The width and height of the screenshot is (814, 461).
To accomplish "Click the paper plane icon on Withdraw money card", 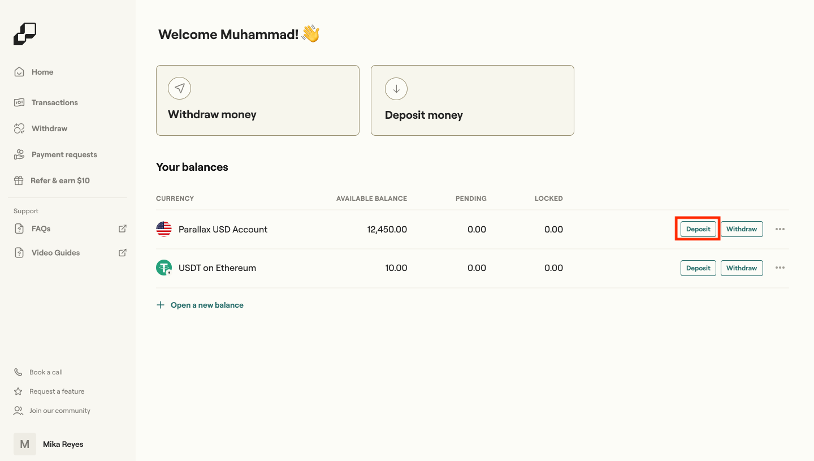I will tap(179, 88).
